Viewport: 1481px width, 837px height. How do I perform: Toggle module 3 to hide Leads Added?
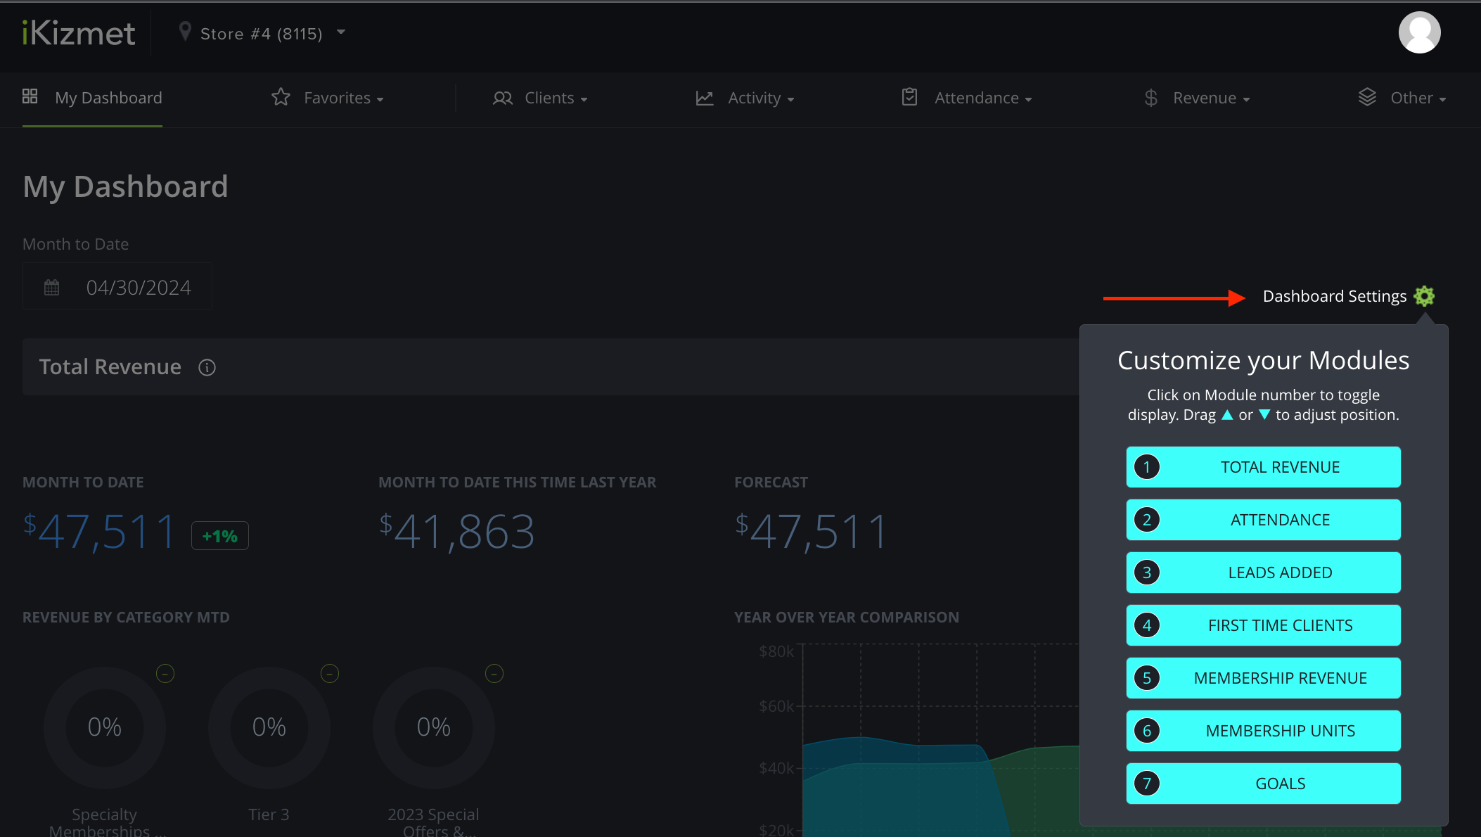(x=1147, y=572)
